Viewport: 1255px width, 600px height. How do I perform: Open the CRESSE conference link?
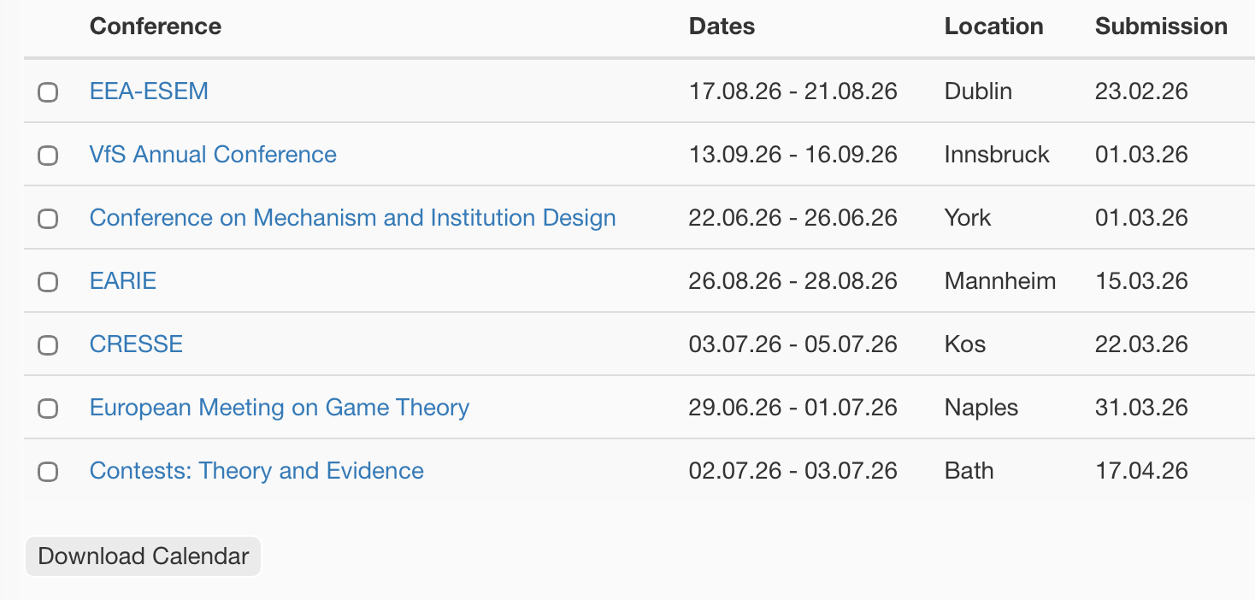click(x=136, y=344)
